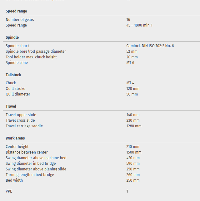Click the Tailstock section heading

13,75
